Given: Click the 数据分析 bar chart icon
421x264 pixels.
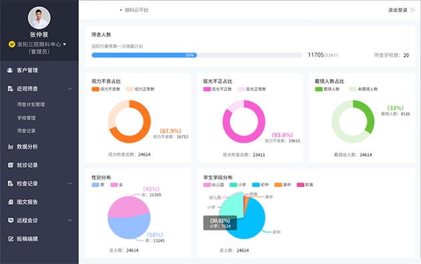Looking at the screenshot, I should [10, 146].
